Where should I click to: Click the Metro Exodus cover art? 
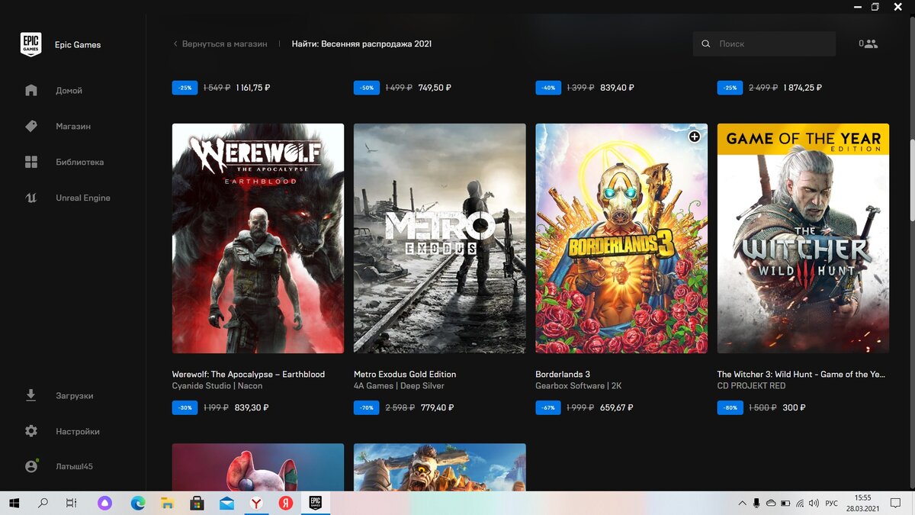(x=440, y=238)
